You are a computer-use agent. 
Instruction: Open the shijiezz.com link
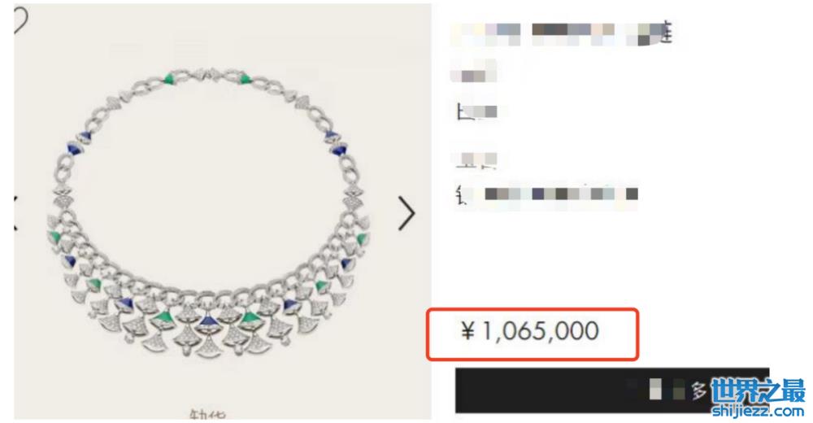pos(758,412)
